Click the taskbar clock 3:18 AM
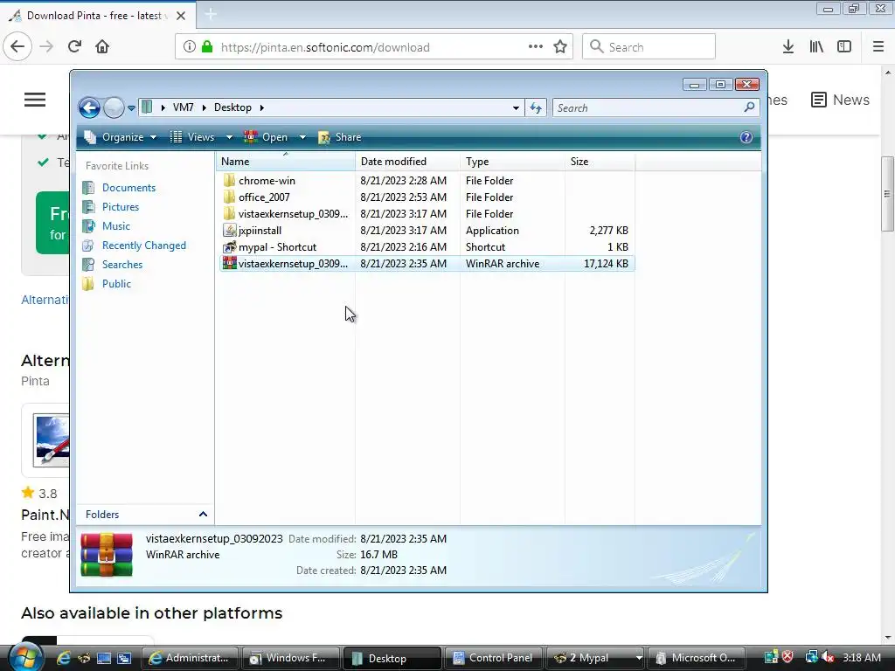895x671 pixels. click(x=861, y=657)
